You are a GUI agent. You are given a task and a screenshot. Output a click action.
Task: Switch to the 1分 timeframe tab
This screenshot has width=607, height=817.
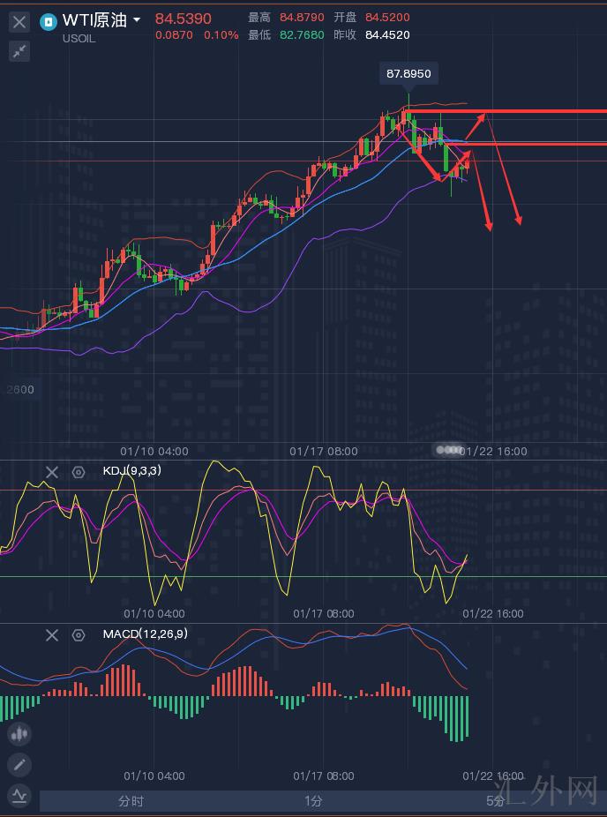coord(313,801)
